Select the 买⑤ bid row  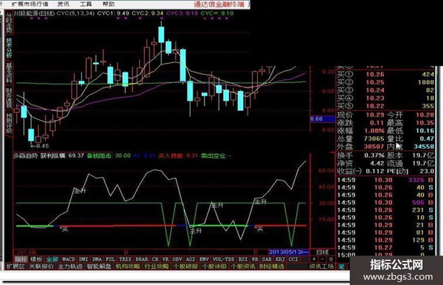[386, 106]
